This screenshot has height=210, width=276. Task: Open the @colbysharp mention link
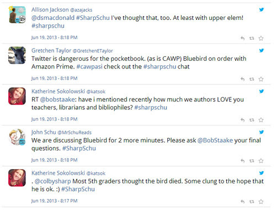(52, 181)
